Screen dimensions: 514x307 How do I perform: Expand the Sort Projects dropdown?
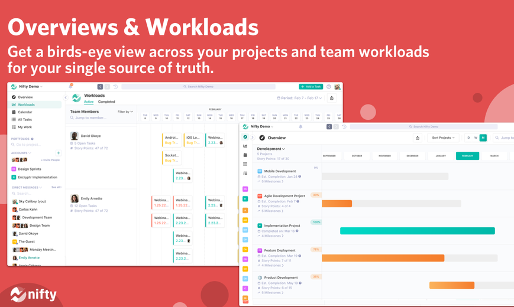pos(443,138)
